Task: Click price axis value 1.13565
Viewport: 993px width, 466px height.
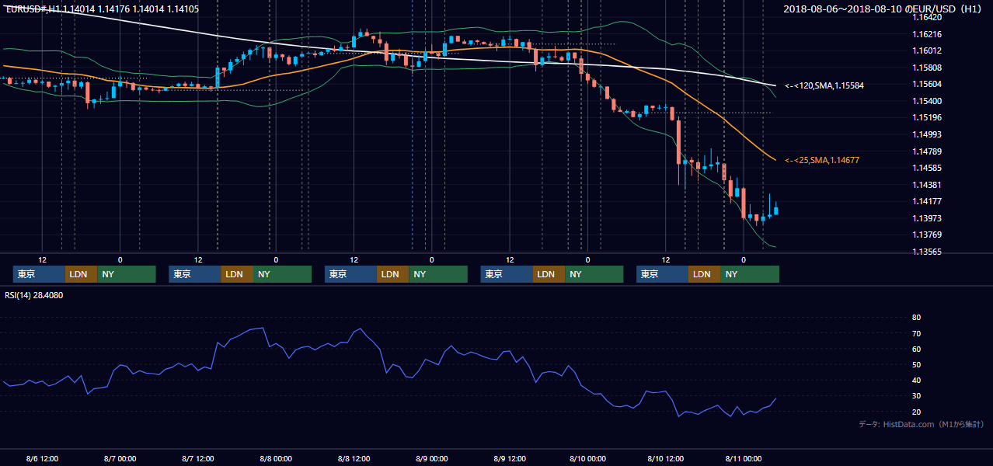Action: pyautogui.click(x=927, y=252)
